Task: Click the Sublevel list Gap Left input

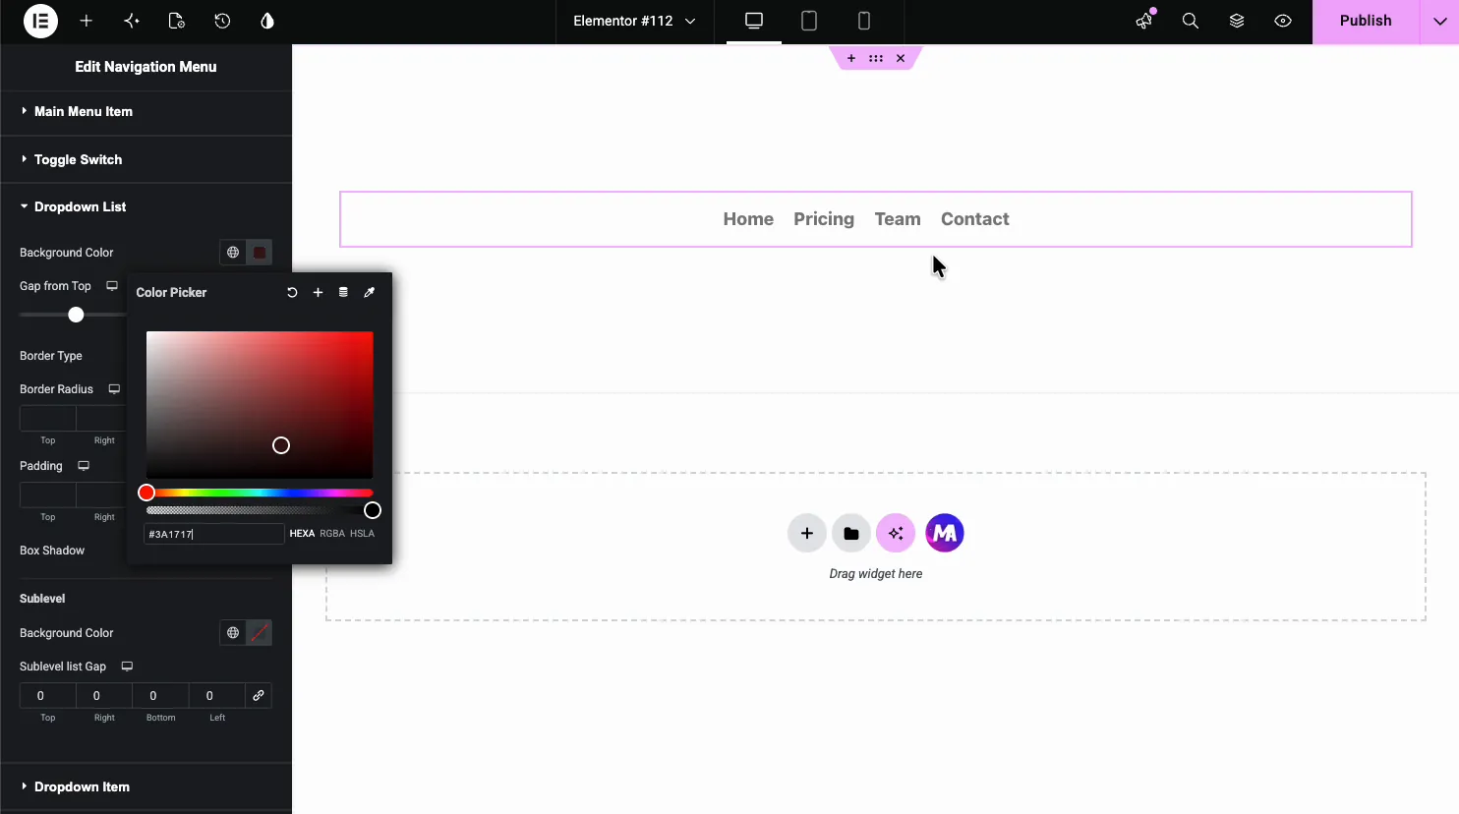Action: (x=217, y=696)
